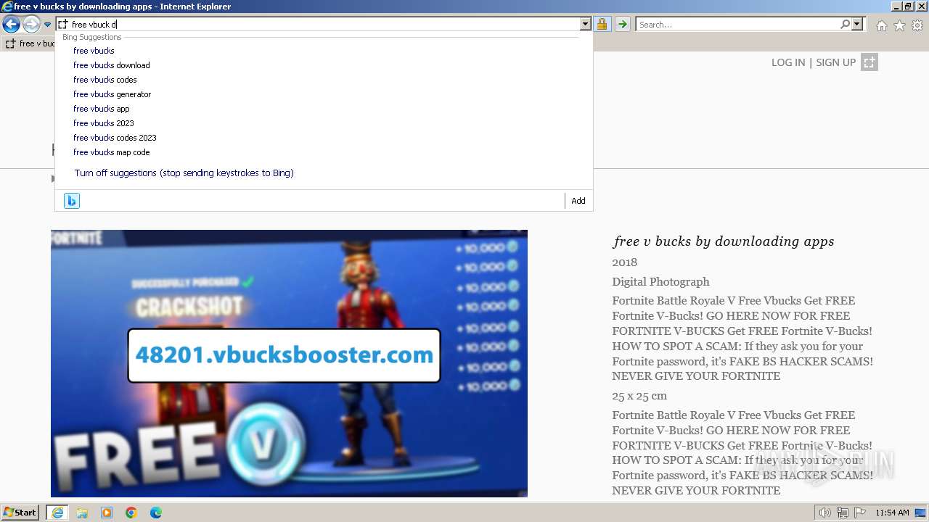Viewport: 929px width, 522px height.
Task: Click the system clock showing 11:54 AM
Action: [x=892, y=513]
